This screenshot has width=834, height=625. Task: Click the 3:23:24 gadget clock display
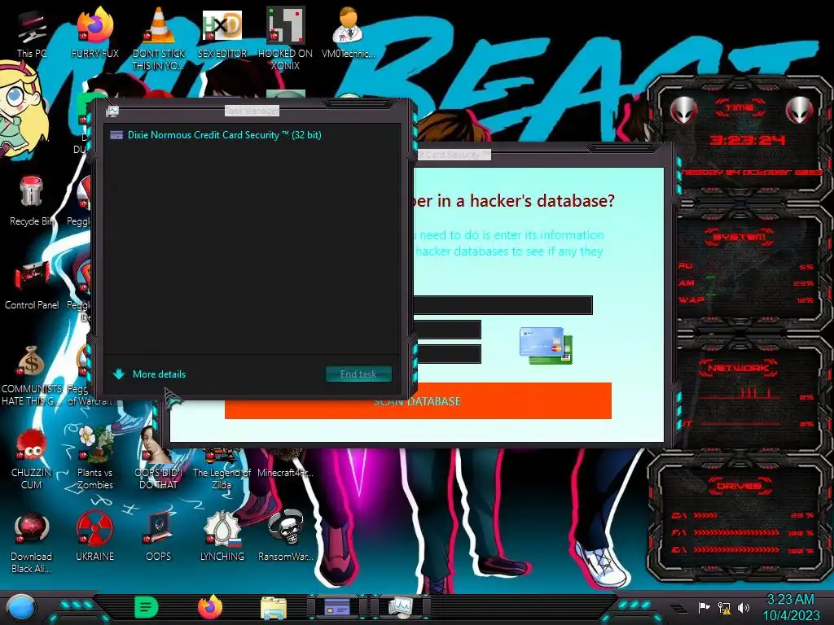tap(748, 140)
